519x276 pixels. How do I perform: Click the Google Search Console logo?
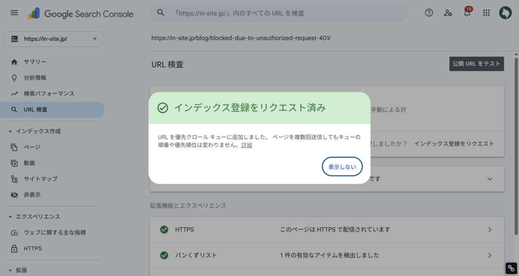(80, 14)
